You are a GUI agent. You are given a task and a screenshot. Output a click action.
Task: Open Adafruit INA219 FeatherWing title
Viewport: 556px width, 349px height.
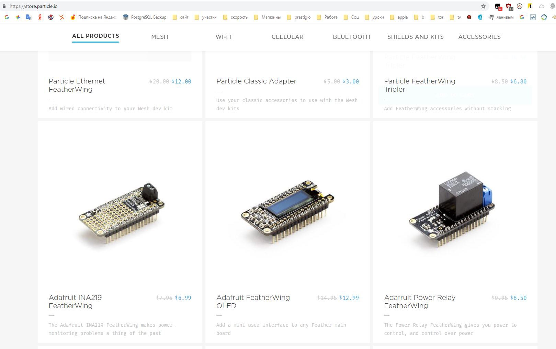pos(75,302)
